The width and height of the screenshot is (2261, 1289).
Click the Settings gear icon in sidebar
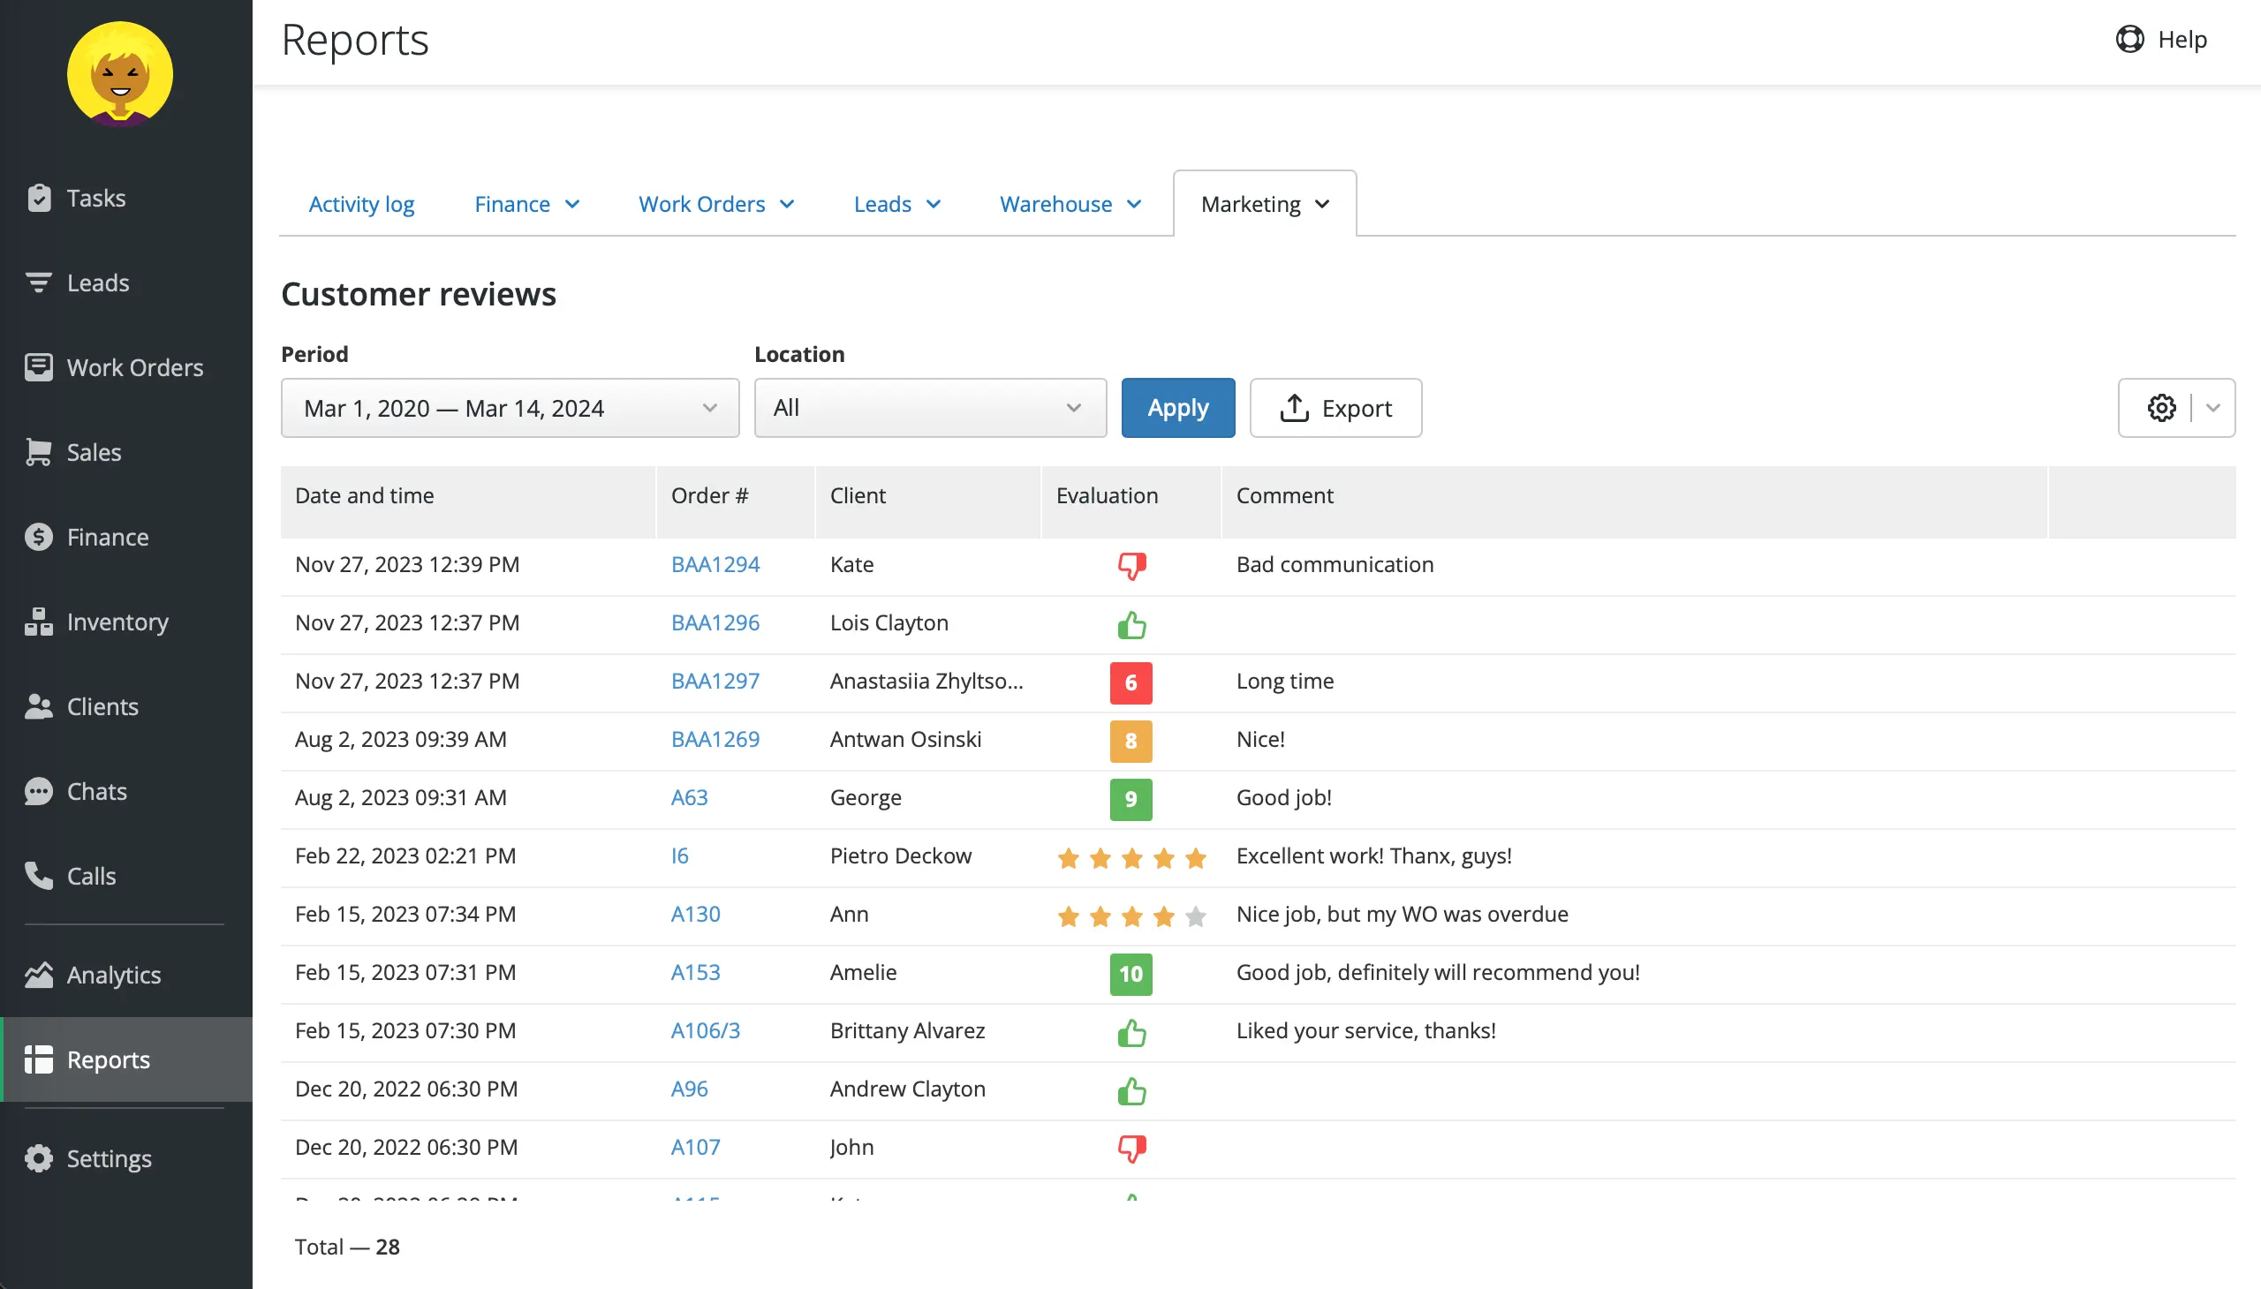[39, 1159]
